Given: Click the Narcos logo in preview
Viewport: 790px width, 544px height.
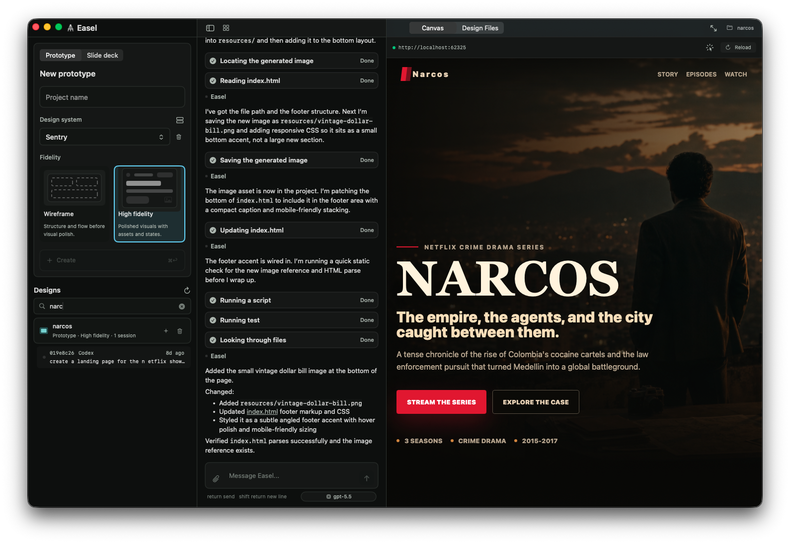Looking at the screenshot, I should (425, 74).
